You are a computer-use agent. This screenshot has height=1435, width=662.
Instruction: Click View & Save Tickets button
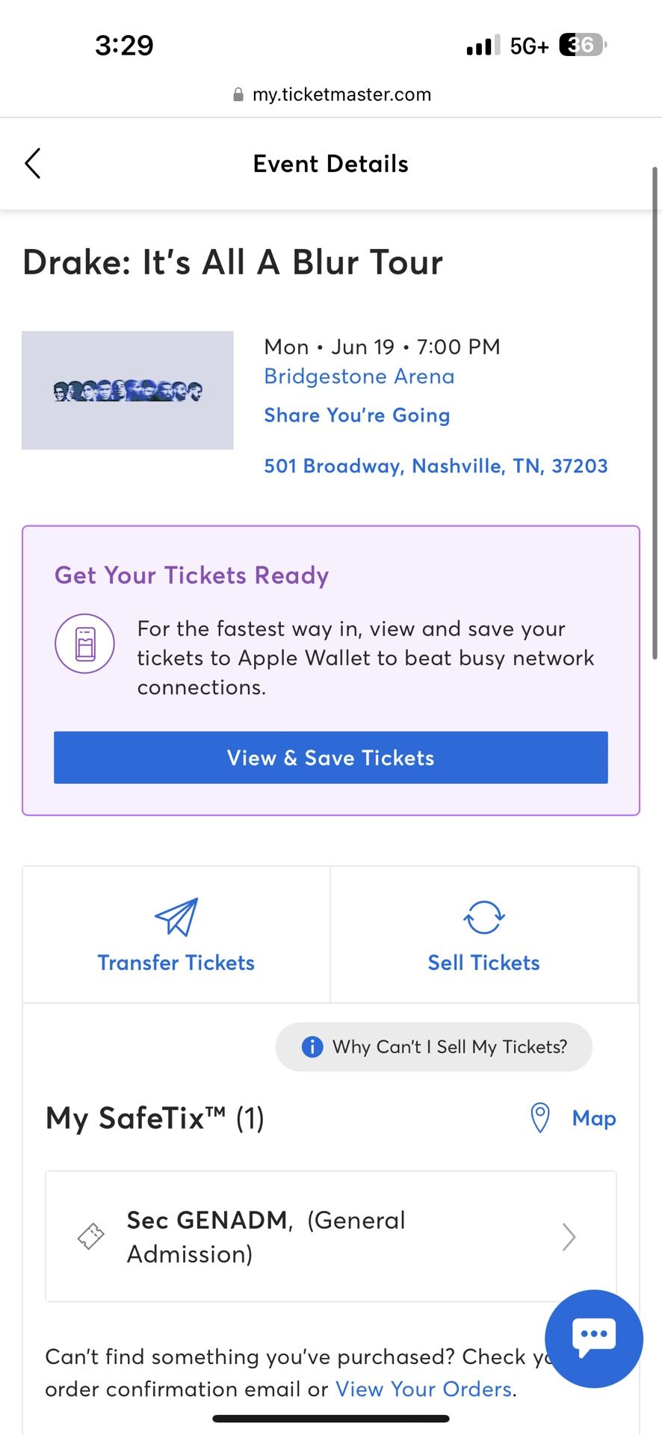(331, 757)
